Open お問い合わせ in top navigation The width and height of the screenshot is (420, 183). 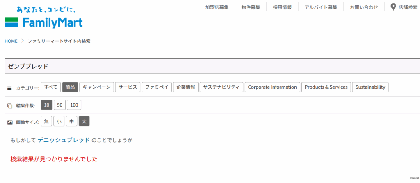[x=364, y=7]
